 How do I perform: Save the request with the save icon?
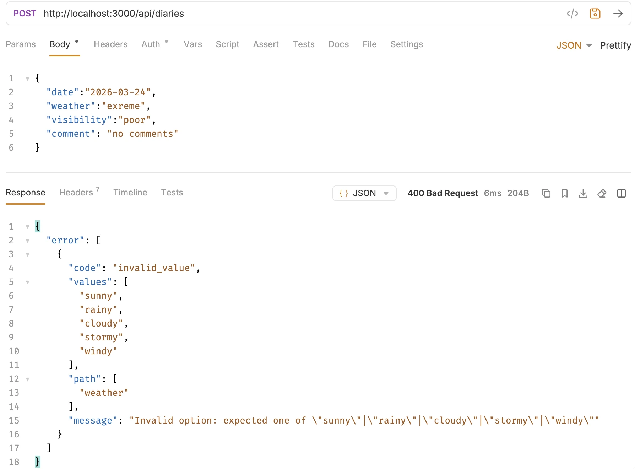595,14
